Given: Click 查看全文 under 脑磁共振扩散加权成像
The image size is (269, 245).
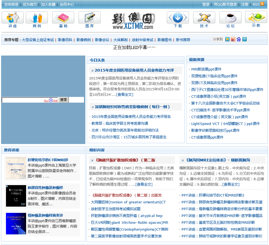Looking at the screenshot, I should [144, 184].
